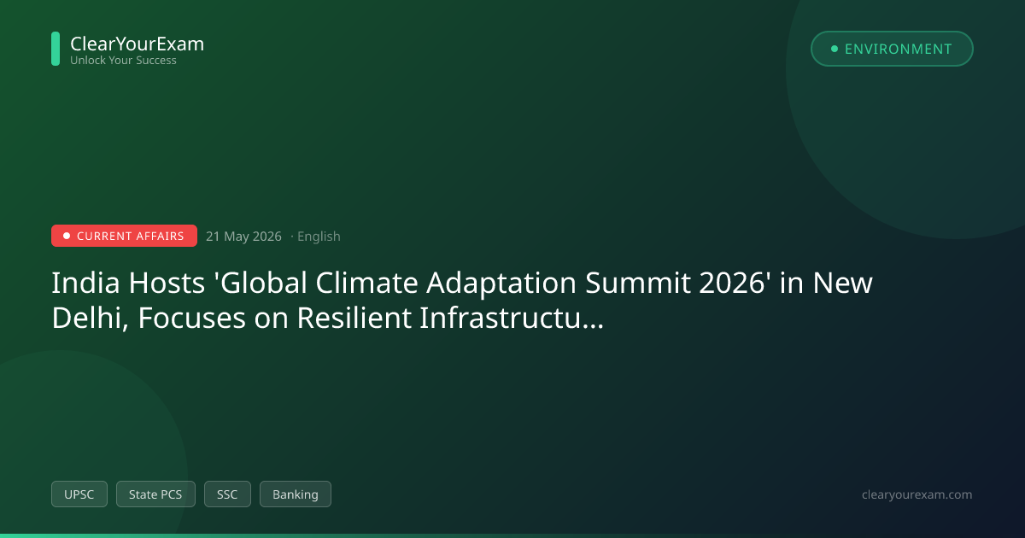Select the date 21 May 2026
The image size is (1025, 538).
point(243,237)
